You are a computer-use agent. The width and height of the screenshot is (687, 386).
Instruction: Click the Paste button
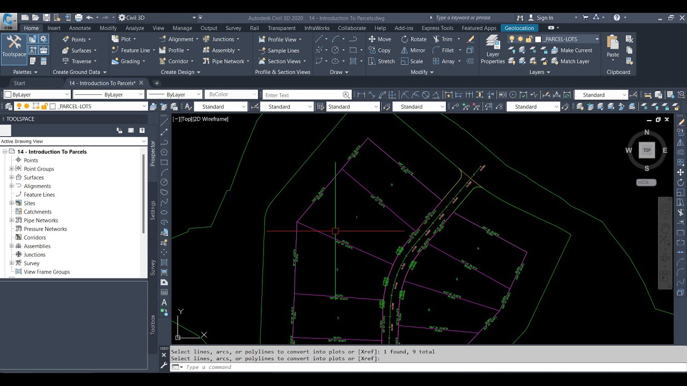click(x=612, y=46)
